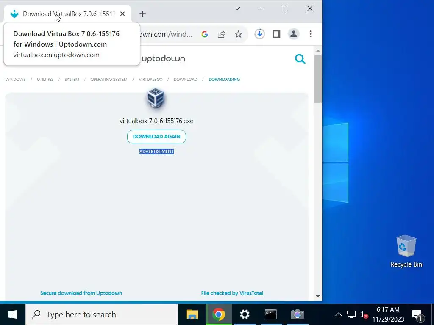This screenshot has height=325, width=434.
Task: Open a new tab with plus button
Action: click(142, 14)
